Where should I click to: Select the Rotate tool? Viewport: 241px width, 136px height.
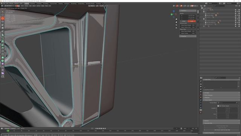pos(3,22)
